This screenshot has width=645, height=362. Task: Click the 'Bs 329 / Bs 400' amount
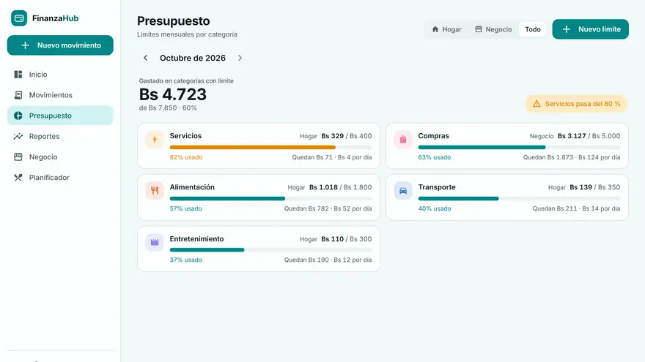pyautogui.click(x=347, y=136)
